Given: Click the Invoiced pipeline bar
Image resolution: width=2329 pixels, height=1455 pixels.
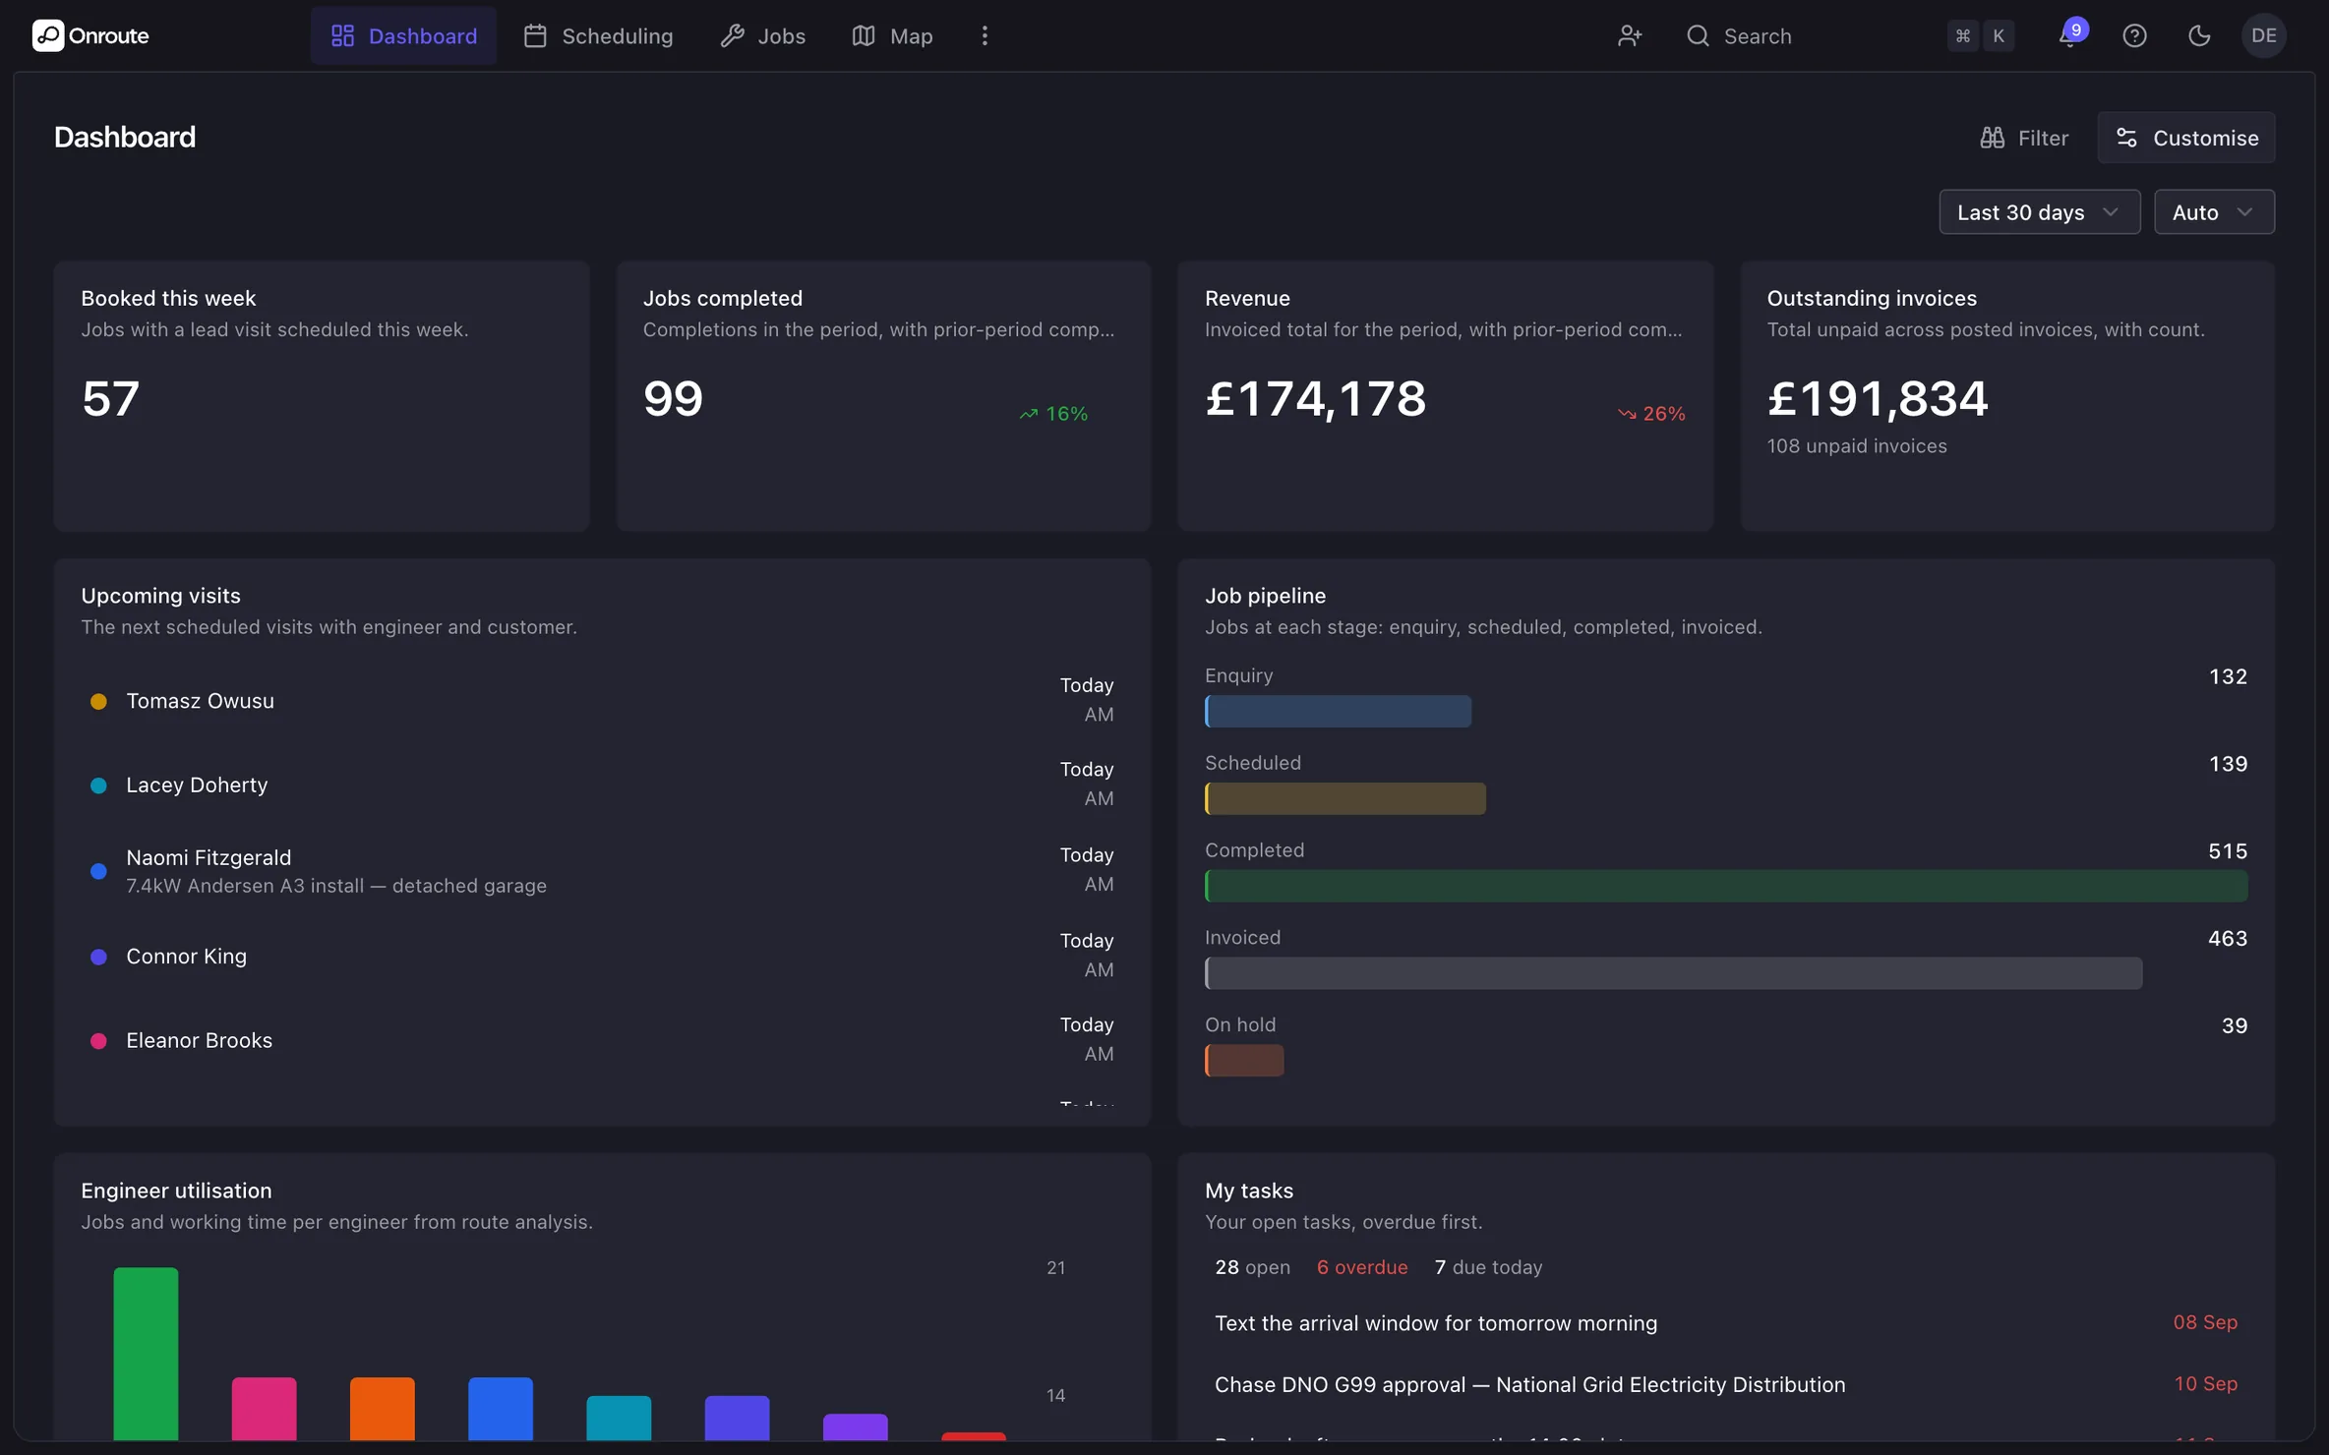Looking at the screenshot, I should (1673, 973).
